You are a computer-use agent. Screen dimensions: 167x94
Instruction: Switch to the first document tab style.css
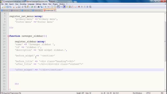(x=5, y=10)
